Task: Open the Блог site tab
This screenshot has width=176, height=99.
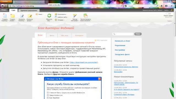Action: pos(40,35)
